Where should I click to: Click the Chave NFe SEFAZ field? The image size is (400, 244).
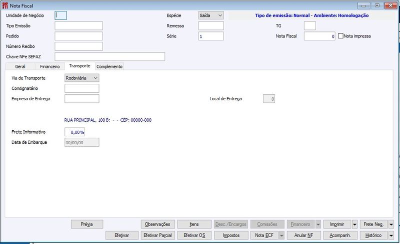pyautogui.click(x=110, y=56)
